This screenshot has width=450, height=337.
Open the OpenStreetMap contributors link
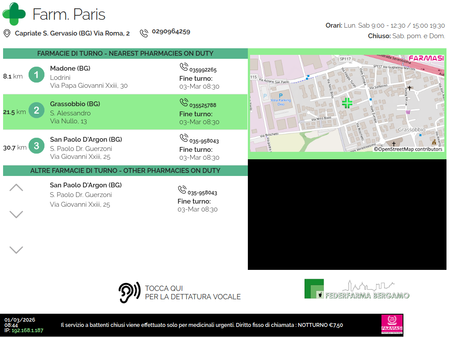pyautogui.click(x=408, y=149)
